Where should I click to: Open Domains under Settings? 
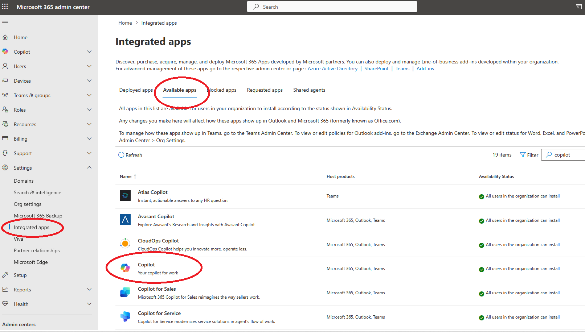pos(24,181)
